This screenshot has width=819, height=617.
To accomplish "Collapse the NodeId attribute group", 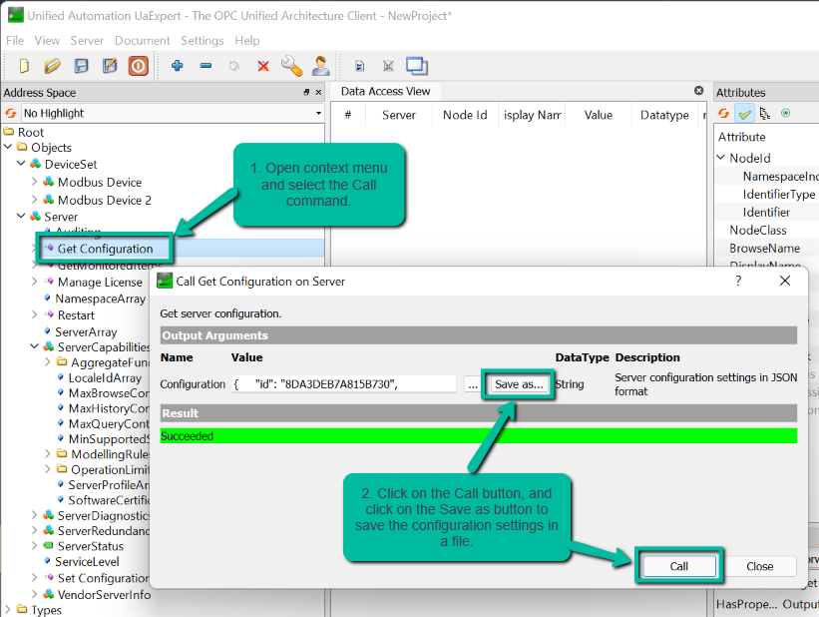I will click(721, 159).
